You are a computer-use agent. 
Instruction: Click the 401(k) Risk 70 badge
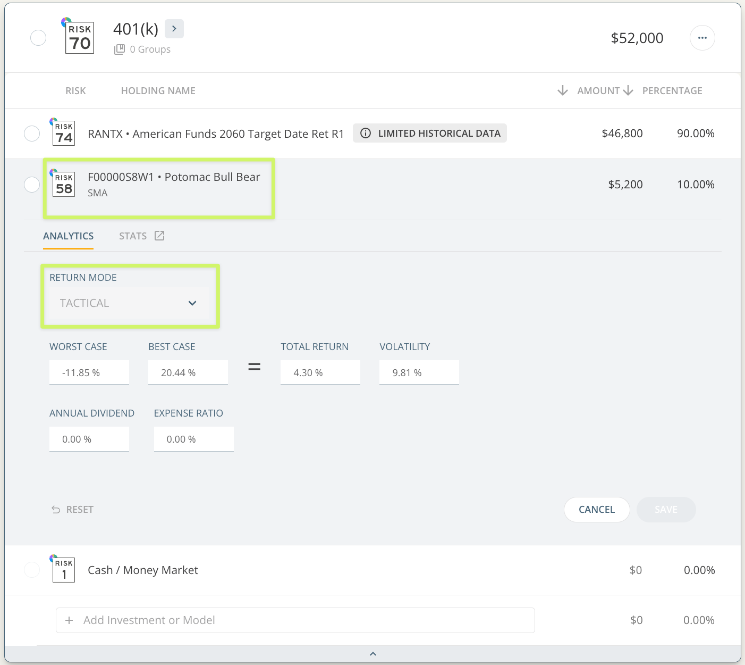point(80,38)
